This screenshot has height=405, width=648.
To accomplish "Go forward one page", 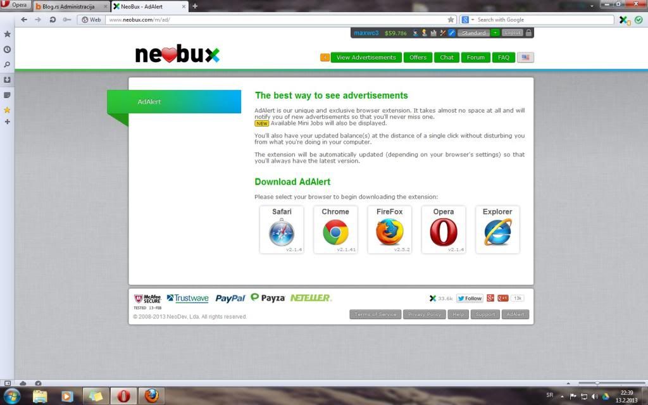I will [x=38, y=20].
